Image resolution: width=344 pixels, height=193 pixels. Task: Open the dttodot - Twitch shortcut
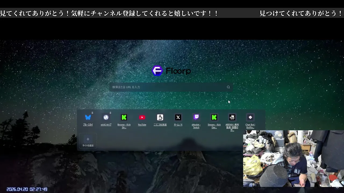[196, 117]
